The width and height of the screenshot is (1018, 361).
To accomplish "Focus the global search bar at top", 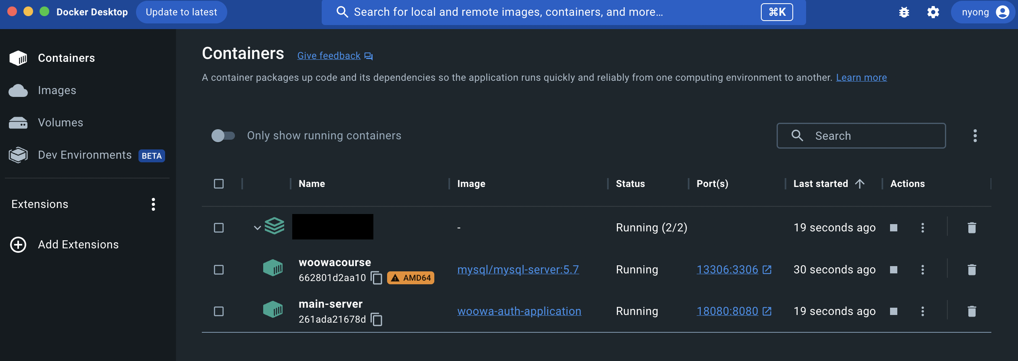I will [563, 12].
